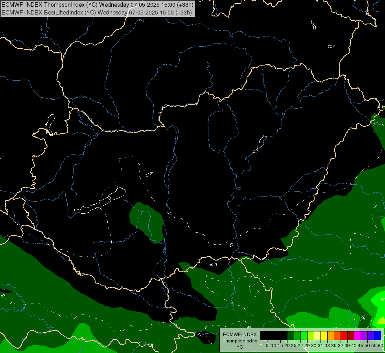Click the 'ECMWF-INDEX' label in the legend
Viewport: 385px width, 353px height.
coord(240,335)
